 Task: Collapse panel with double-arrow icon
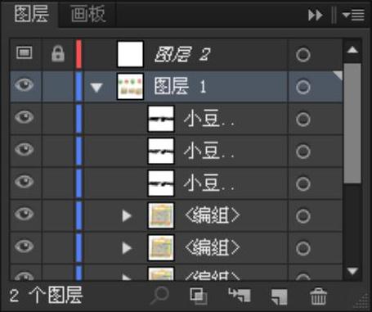pos(316,15)
